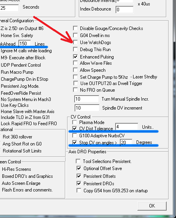Tick No FRO on Queue

click(x=75, y=90)
